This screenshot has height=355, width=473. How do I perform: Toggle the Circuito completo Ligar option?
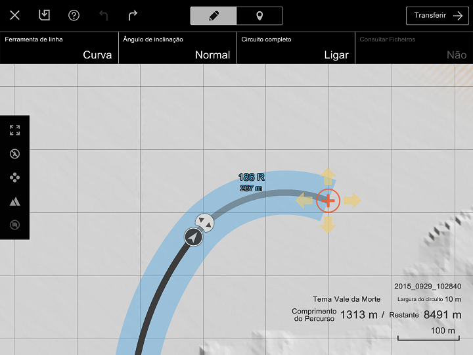[x=296, y=48]
